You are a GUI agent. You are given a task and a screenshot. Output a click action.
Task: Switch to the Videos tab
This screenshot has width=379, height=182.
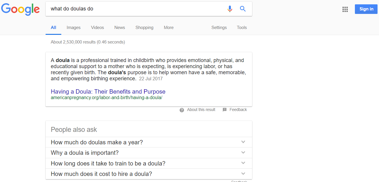97,28
